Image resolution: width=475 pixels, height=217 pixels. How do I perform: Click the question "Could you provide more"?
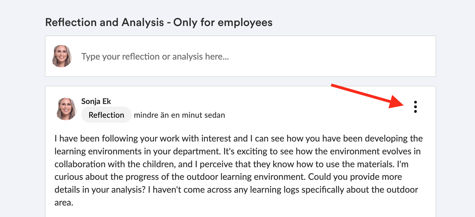(x=355, y=177)
